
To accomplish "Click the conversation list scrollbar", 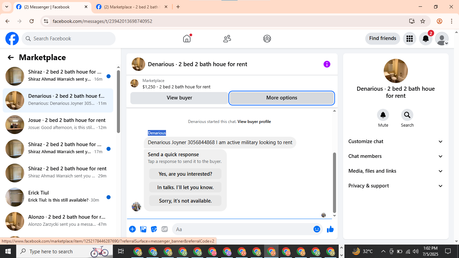I will pos(118,101).
